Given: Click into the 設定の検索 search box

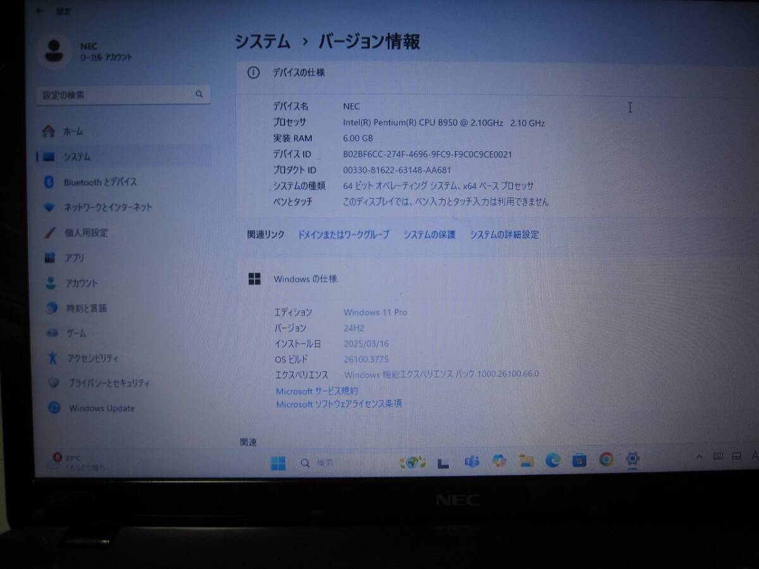Looking at the screenshot, I should pos(123,95).
